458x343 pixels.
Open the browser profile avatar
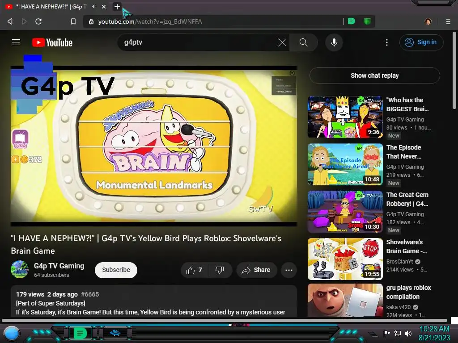(x=428, y=21)
